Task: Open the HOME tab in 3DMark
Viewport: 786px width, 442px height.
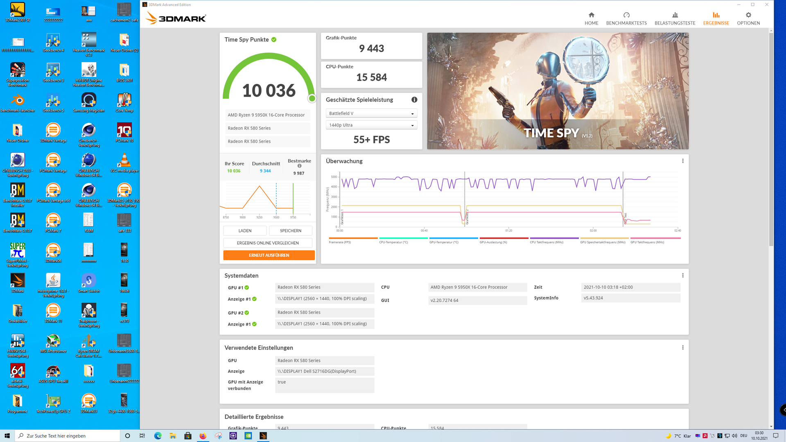Action: (591, 19)
